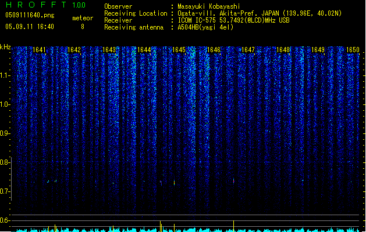Viewport: 366px width, 232px height.
Task: Click the receiver ICOM IC-575 text
Action: (x=234, y=20)
